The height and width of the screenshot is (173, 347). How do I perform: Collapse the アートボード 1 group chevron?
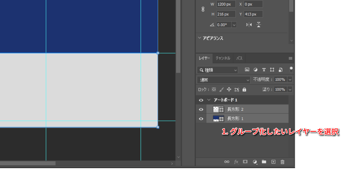coord(209,100)
